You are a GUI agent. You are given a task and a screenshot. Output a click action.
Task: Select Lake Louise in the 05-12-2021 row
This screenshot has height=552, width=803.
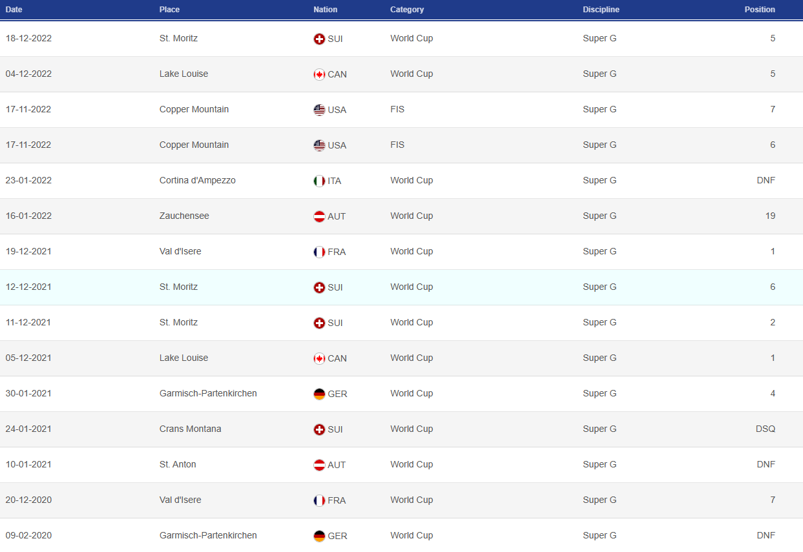click(184, 358)
